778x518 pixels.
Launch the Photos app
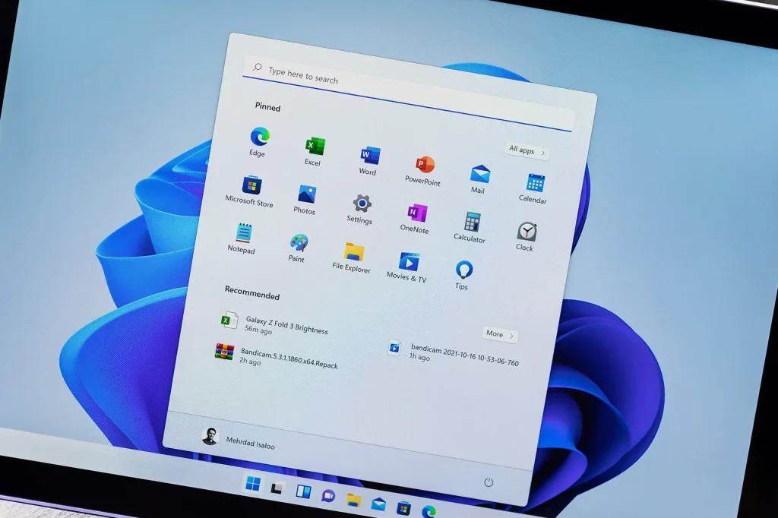coord(305,200)
